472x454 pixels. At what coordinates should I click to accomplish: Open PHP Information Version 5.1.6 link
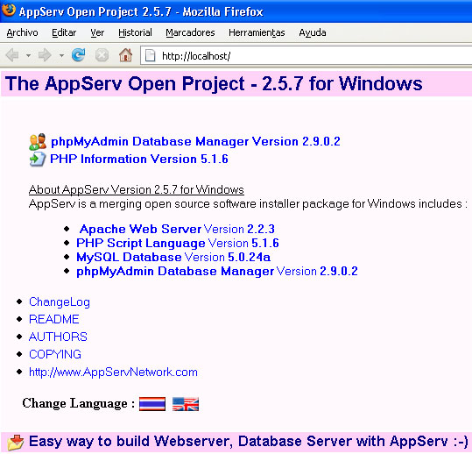(139, 159)
